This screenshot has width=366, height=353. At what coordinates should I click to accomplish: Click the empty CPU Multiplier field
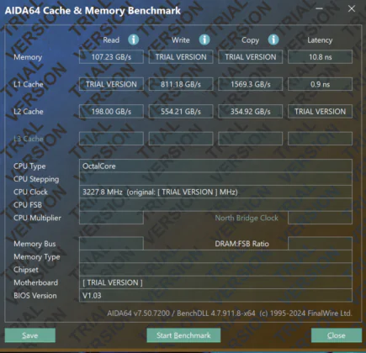111,218
